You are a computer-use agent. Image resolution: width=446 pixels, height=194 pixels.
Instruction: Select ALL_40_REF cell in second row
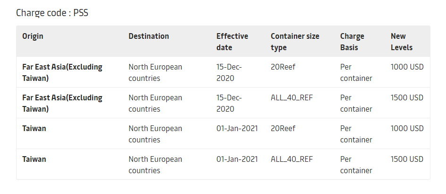coord(292,97)
